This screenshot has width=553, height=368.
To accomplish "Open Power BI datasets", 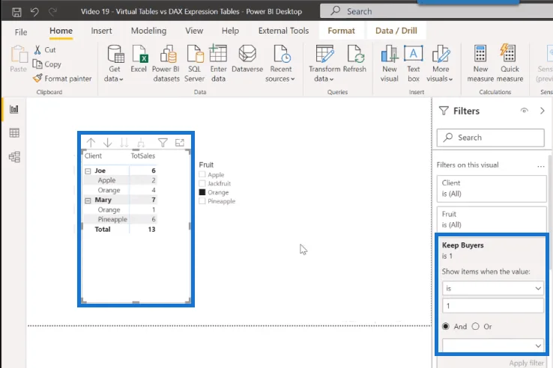I will (x=166, y=64).
